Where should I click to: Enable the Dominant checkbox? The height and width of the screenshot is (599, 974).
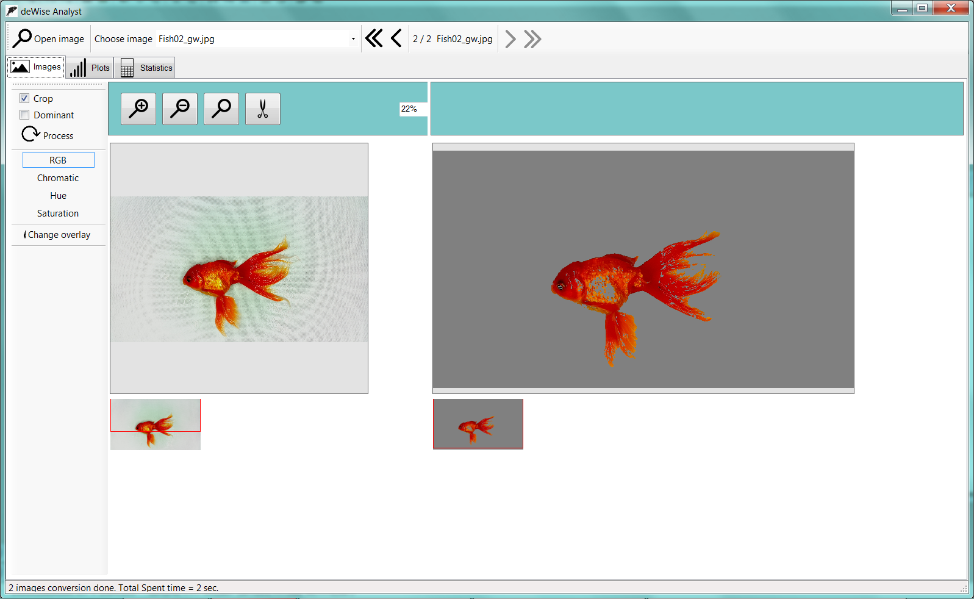24,115
